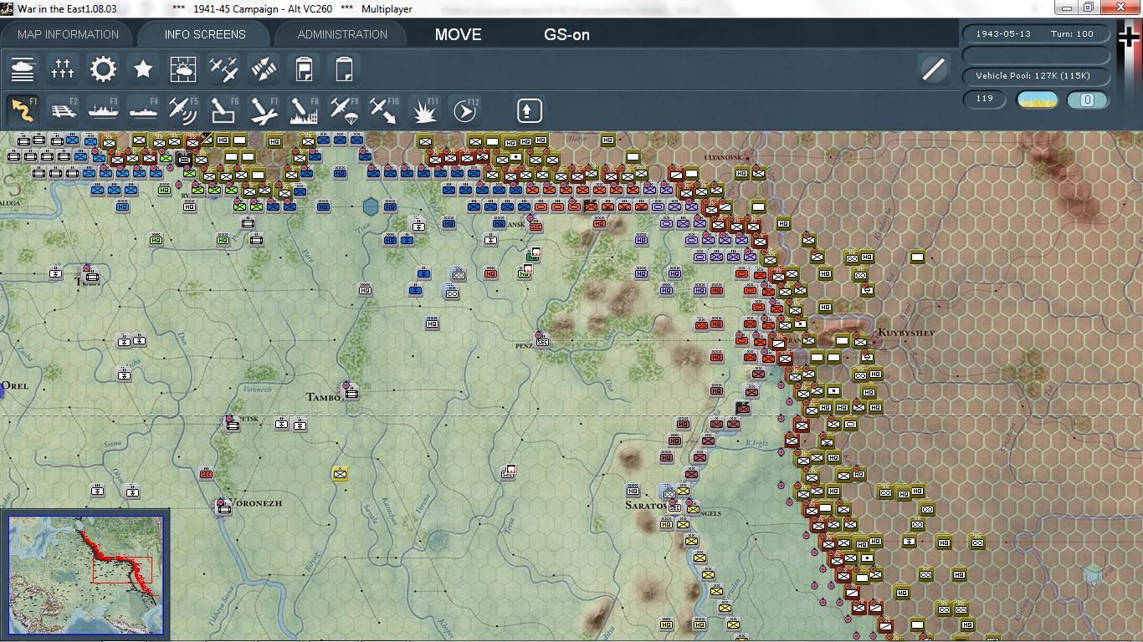
Task: Select Naval Transport mode F3 ship icon
Action: 103,110
